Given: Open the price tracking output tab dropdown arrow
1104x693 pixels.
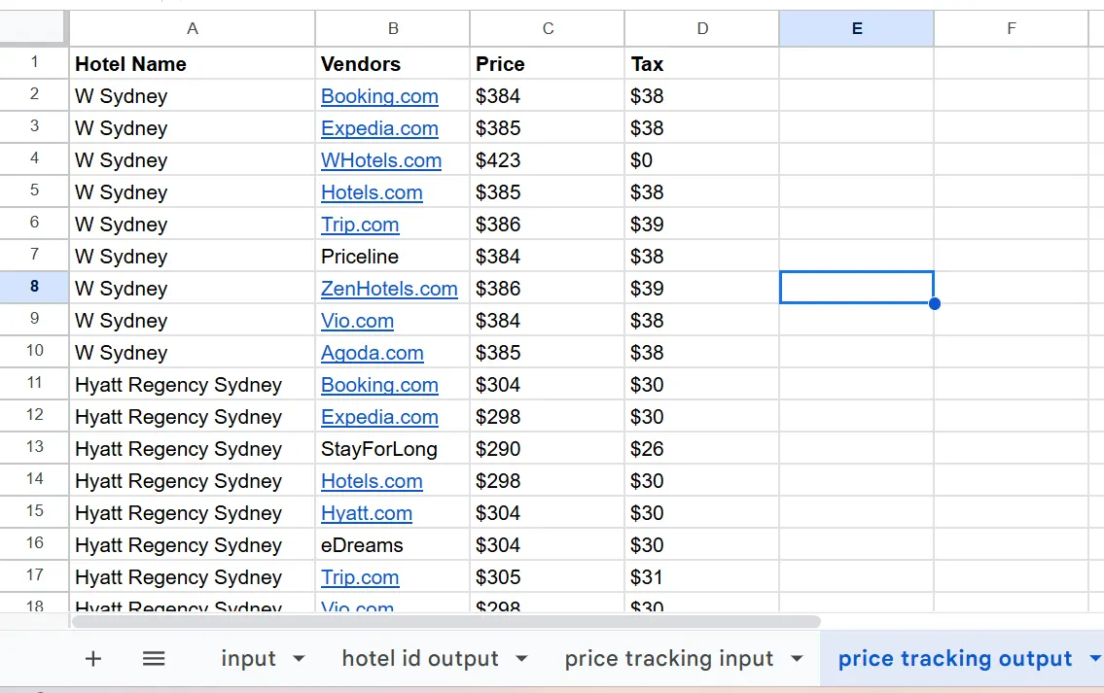Looking at the screenshot, I should (1095, 659).
